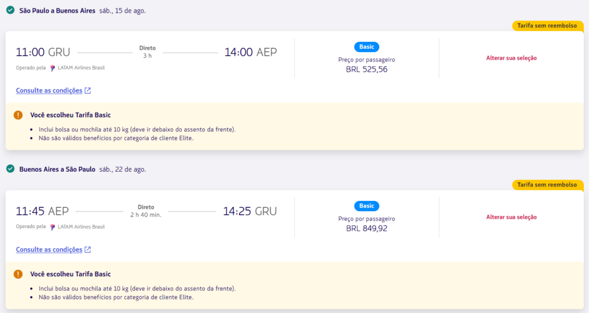Image resolution: width=589 pixels, height=313 pixels.
Task: Click LATAM logo icon on outbound flight
Action: click(x=52, y=68)
